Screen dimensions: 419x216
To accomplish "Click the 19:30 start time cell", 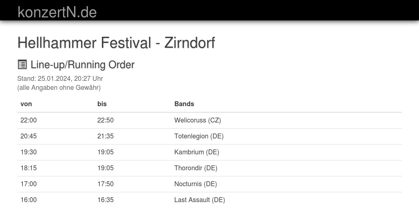I will tap(29, 152).
